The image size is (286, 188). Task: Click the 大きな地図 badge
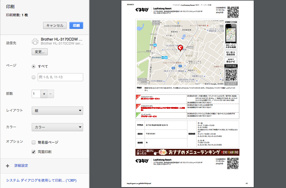click(231, 46)
